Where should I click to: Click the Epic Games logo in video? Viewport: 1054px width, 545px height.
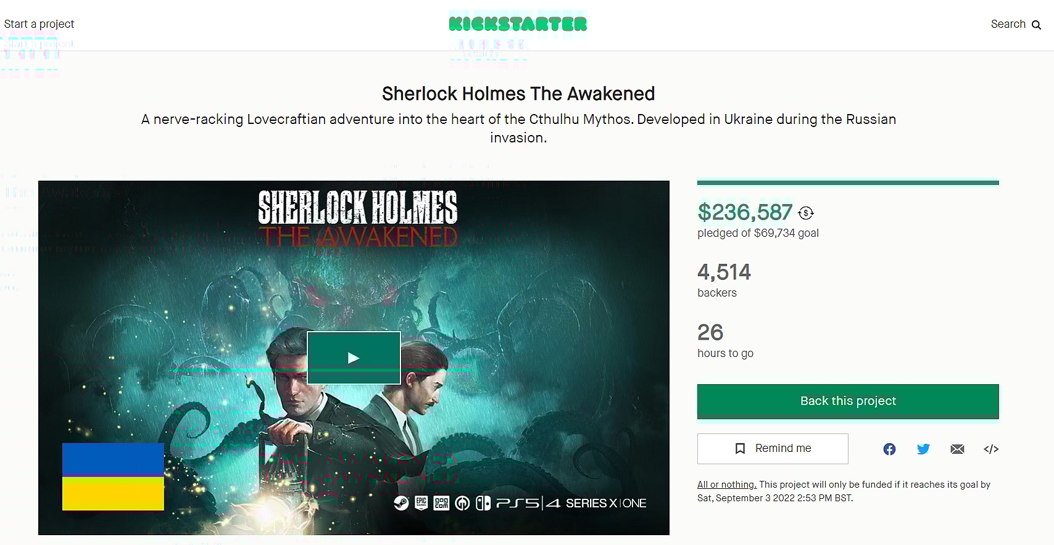[421, 503]
